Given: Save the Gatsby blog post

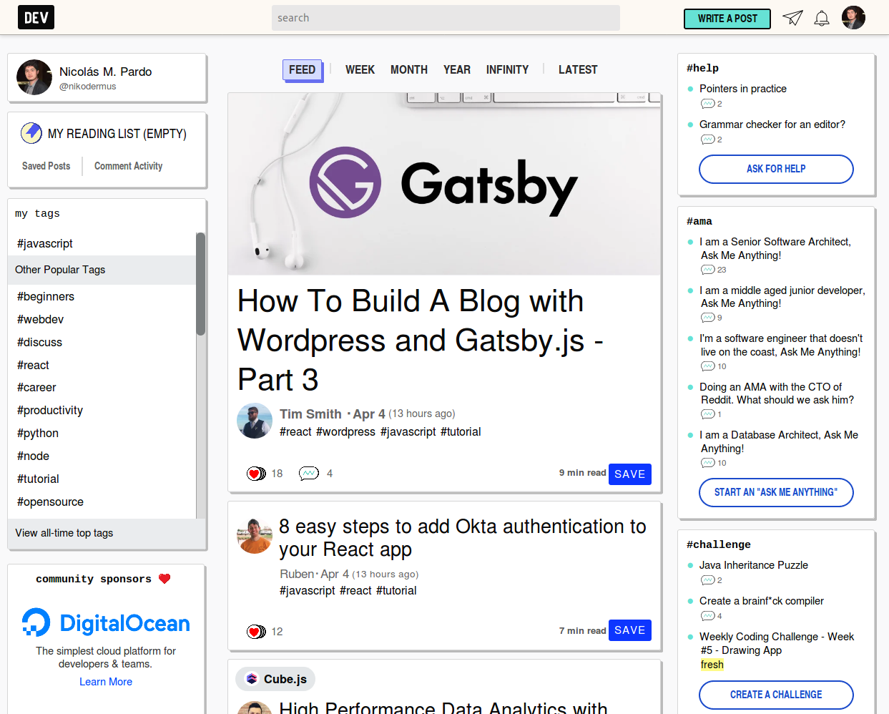Looking at the screenshot, I should point(630,474).
